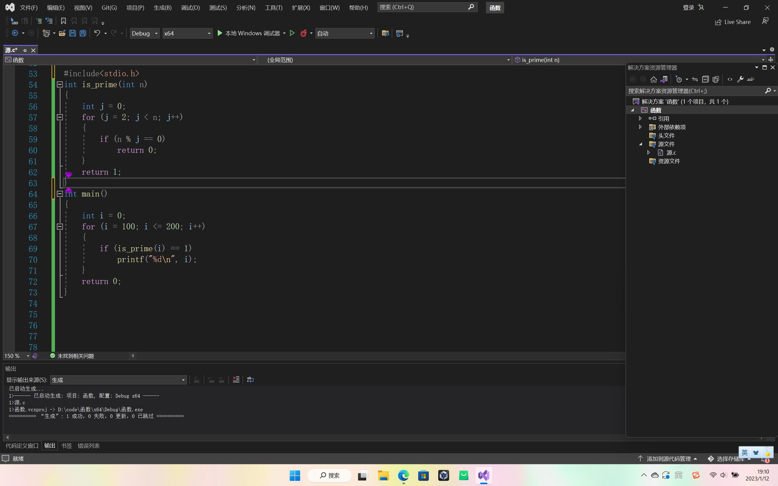Click the Hot Reload flame icon

[x=303, y=33]
